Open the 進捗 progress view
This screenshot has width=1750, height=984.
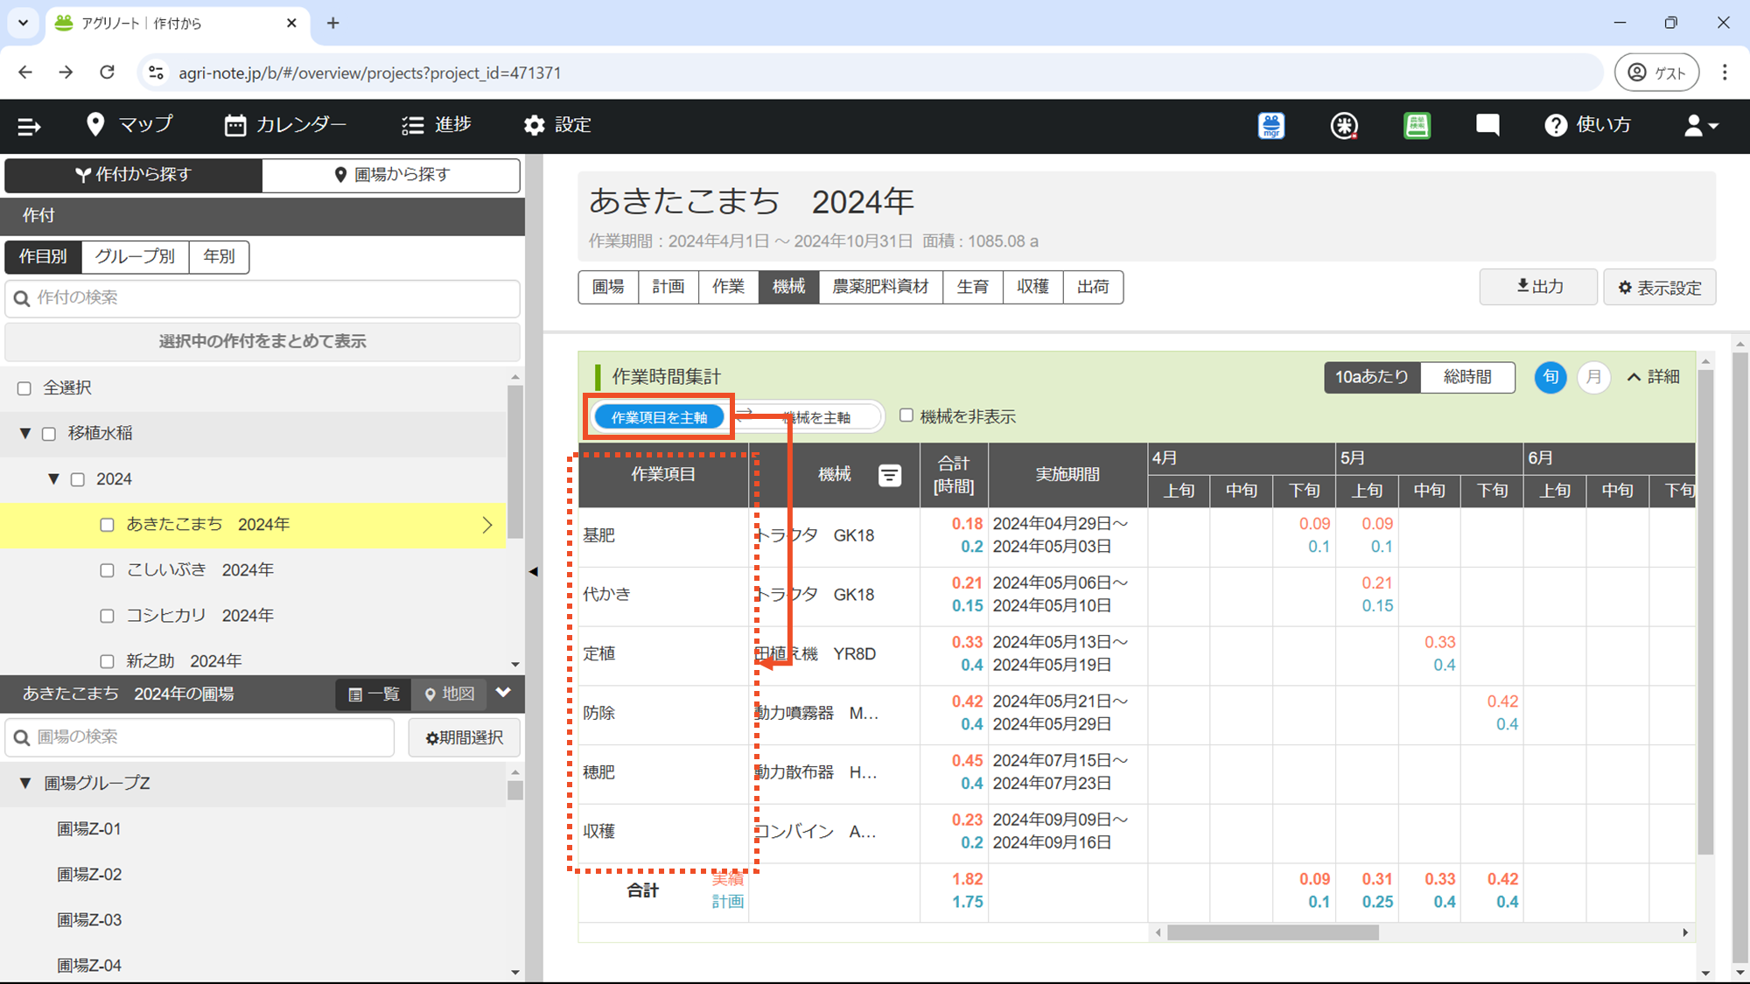tap(437, 125)
